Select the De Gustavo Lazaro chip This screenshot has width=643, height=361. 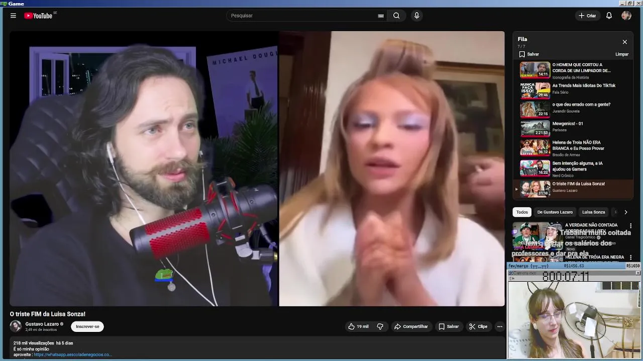tap(555, 212)
